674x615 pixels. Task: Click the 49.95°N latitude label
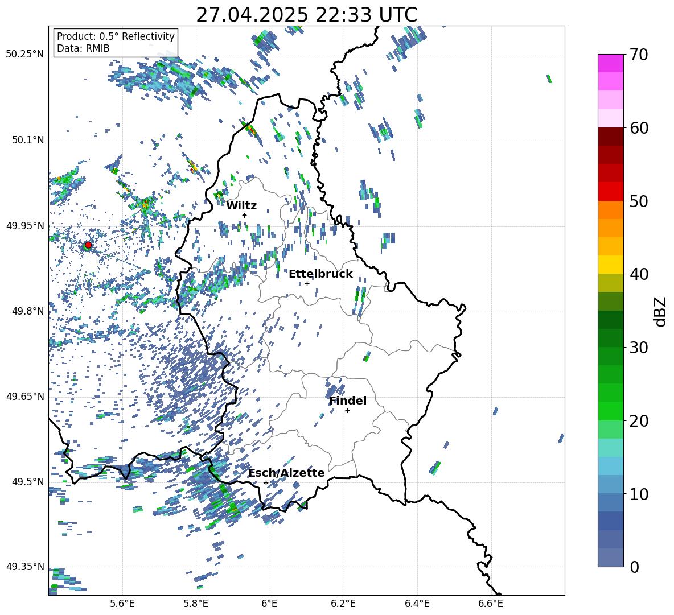pyautogui.click(x=25, y=225)
